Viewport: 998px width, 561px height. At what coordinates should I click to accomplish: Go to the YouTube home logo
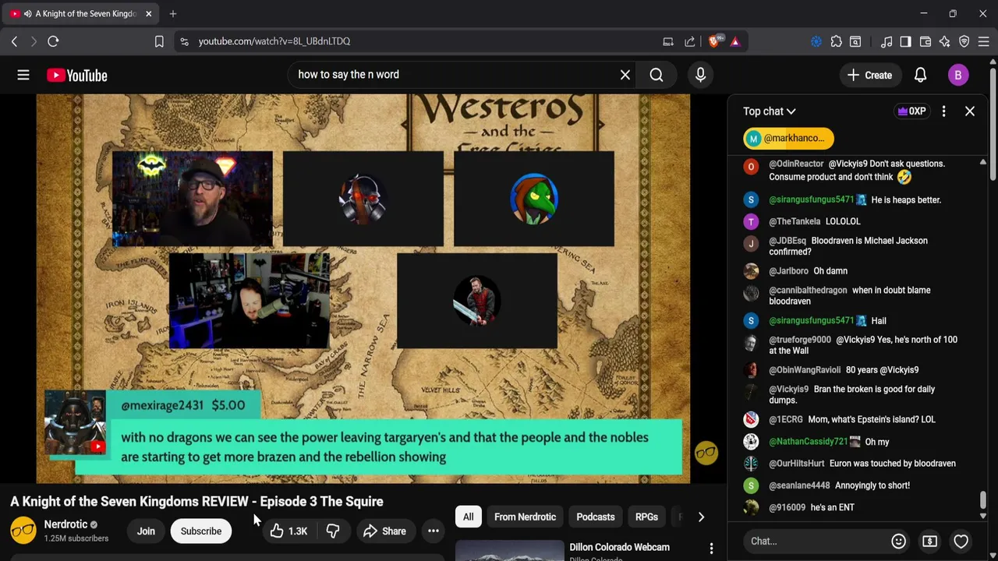point(76,75)
